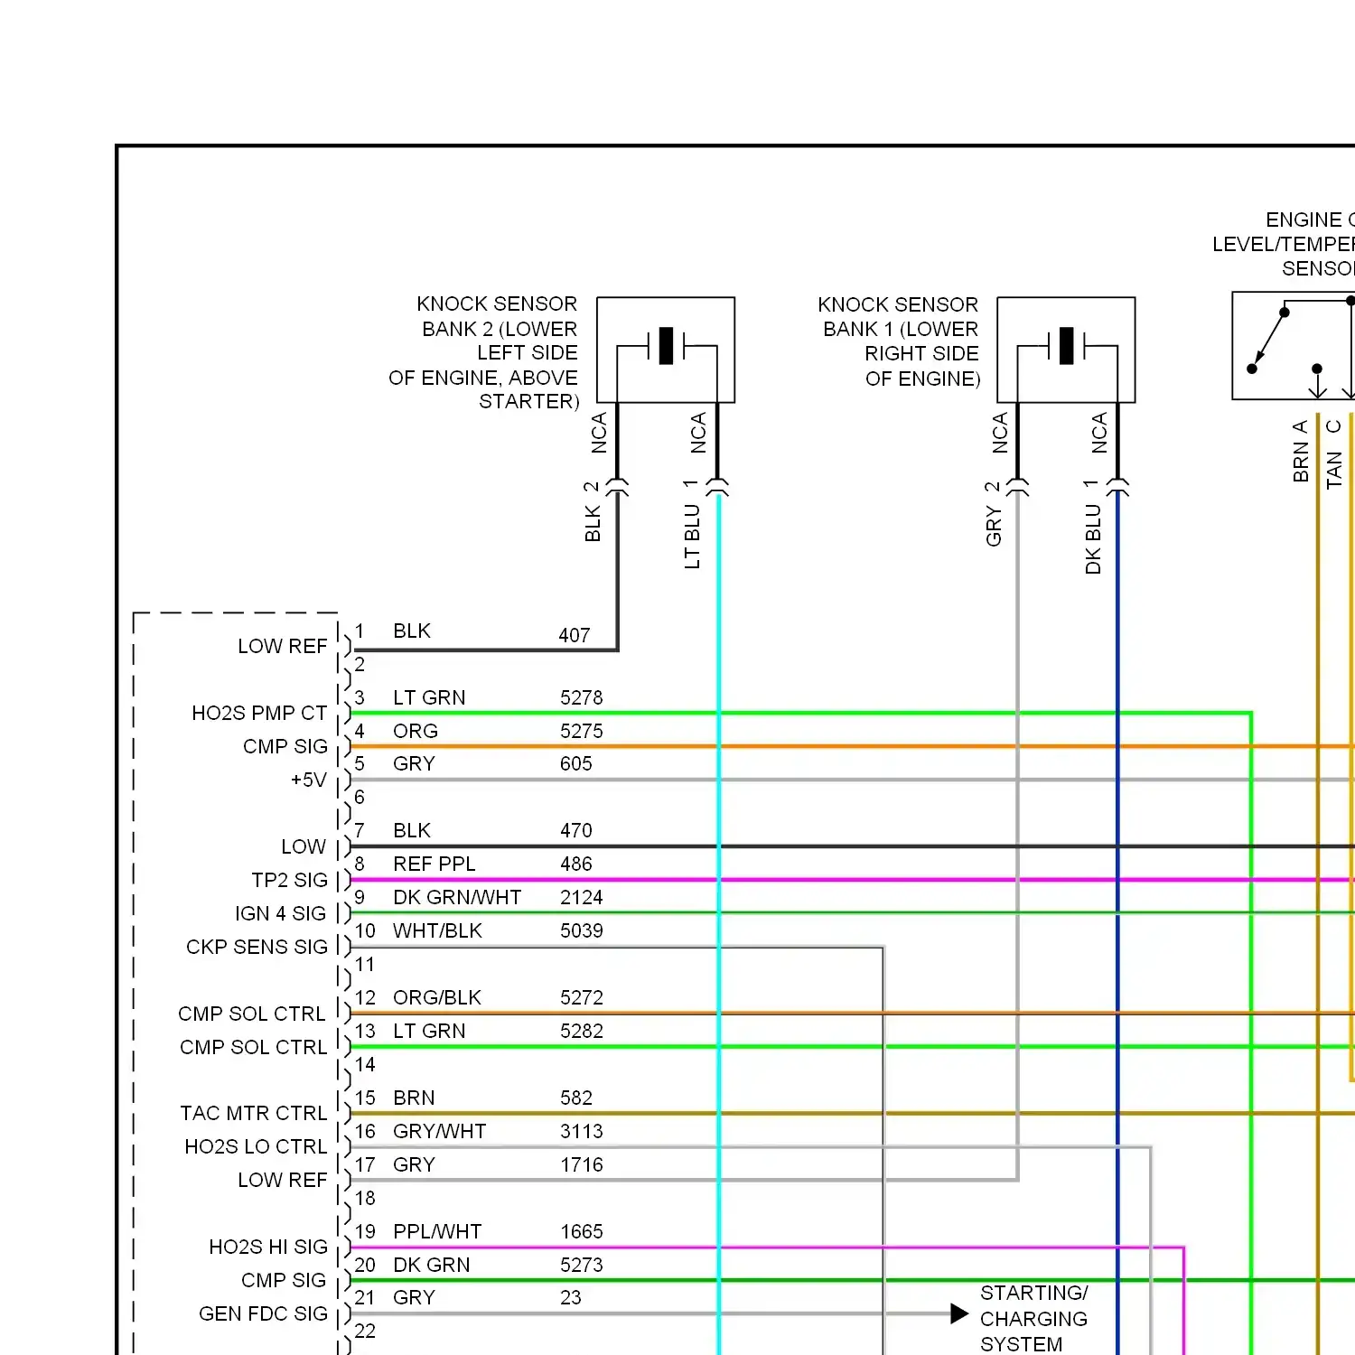
Task: Click the 'WHT/BLK' wire color label
Action: [x=437, y=931]
